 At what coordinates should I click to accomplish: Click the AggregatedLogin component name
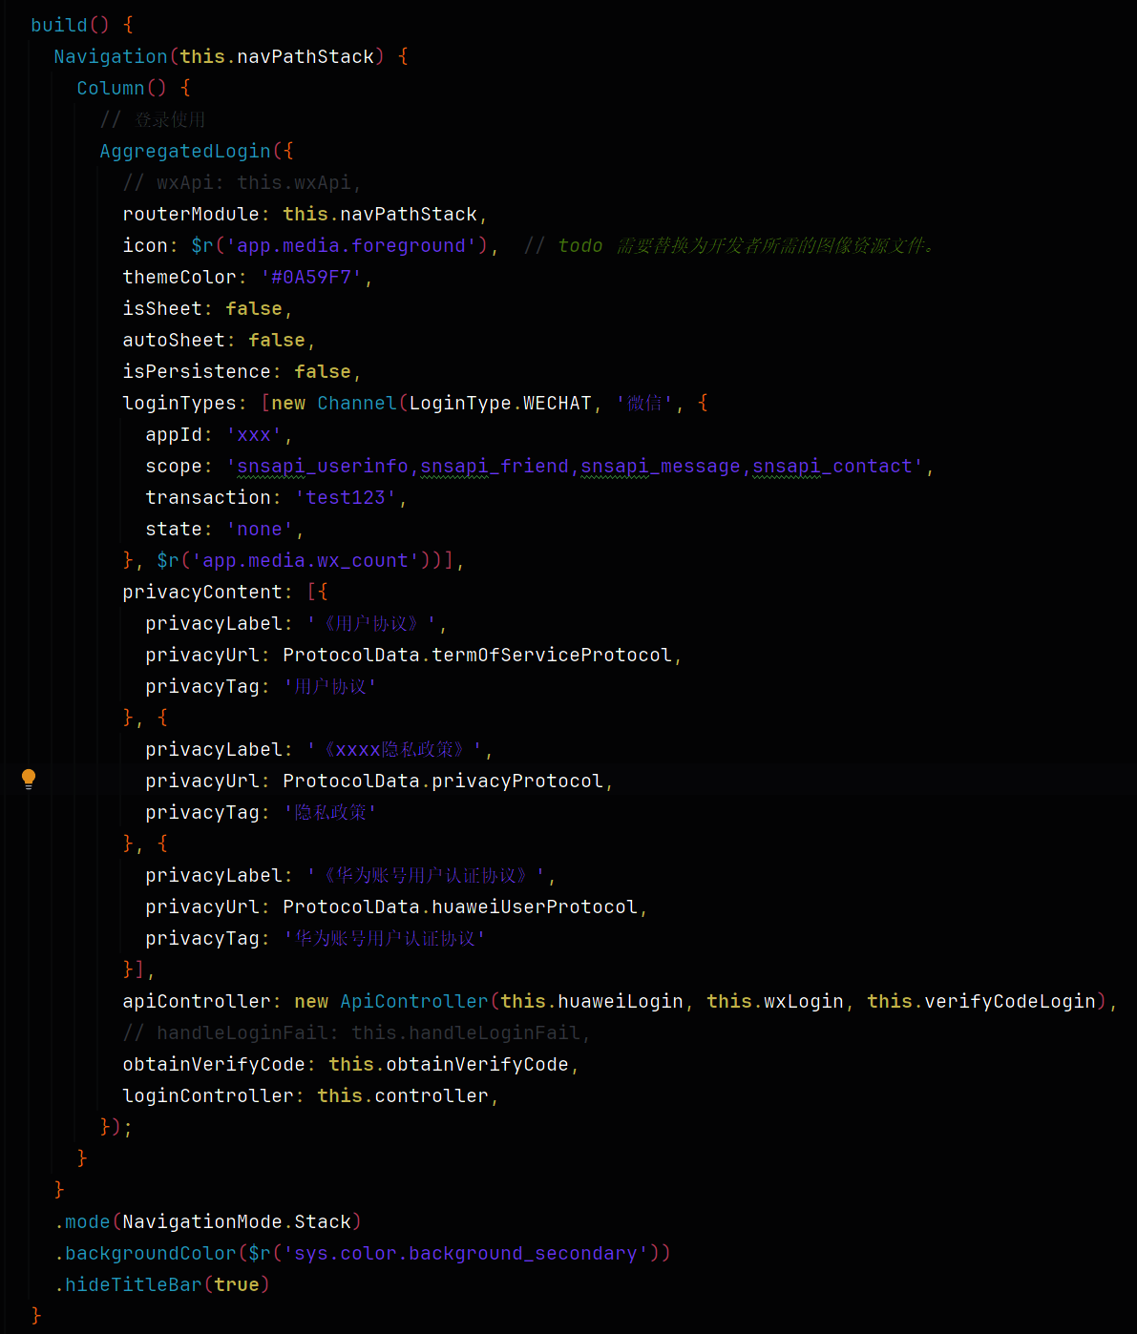coord(184,151)
